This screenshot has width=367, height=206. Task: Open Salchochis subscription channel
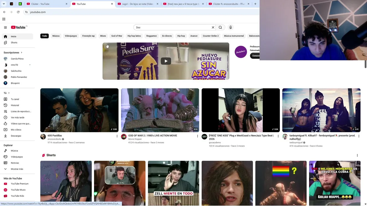tap(17, 71)
